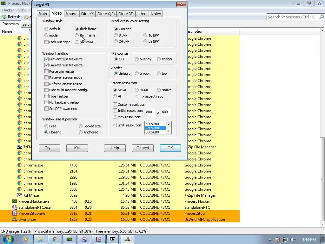The image size is (325, 244).
Task: Click the network tray icon
Action: [x=285, y=240]
